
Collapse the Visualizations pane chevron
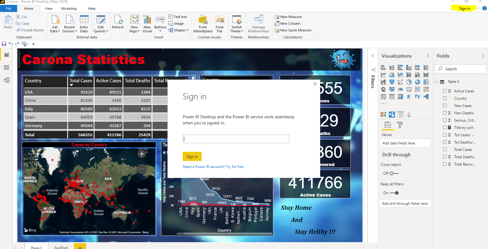point(428,56)
